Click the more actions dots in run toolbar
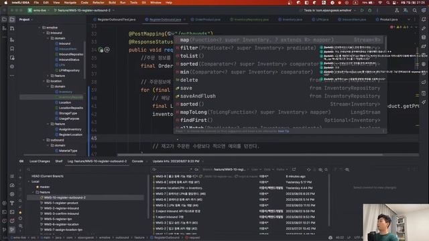Image resolution: width=429 pixels, height=241 pixels. [x=377, y=11]
